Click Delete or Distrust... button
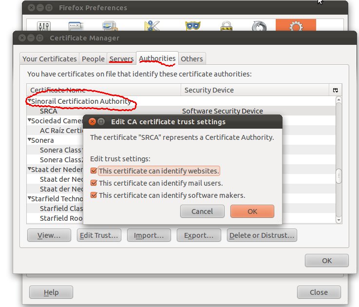The height and width of the screenshot is (307, 359). [x=262, y=235]
